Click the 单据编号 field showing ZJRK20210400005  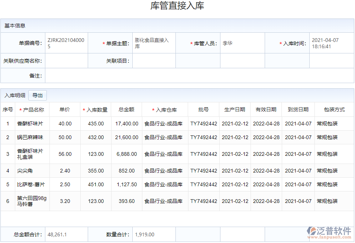click(x=65, y=43)
